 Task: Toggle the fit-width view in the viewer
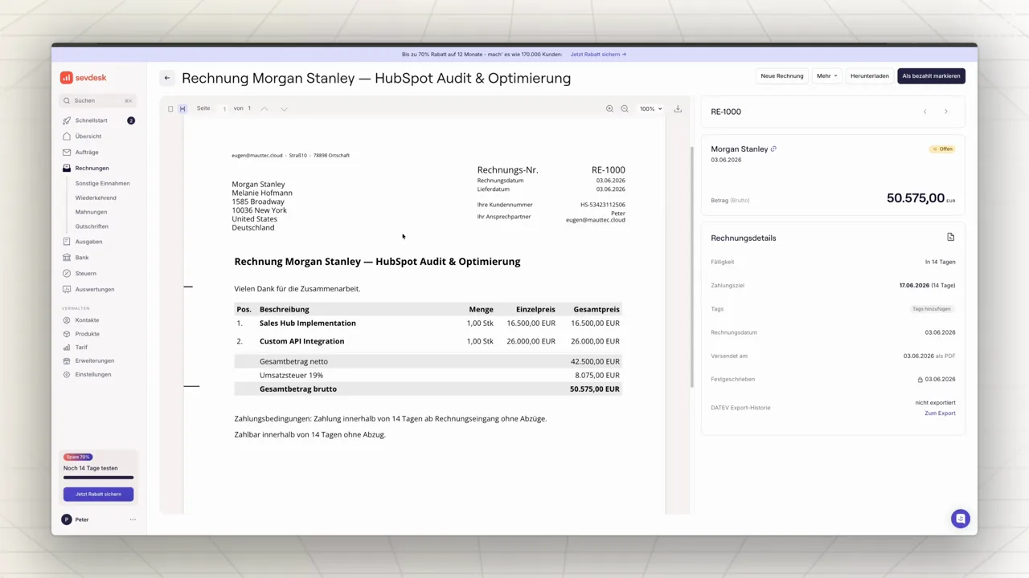[182, 108]
